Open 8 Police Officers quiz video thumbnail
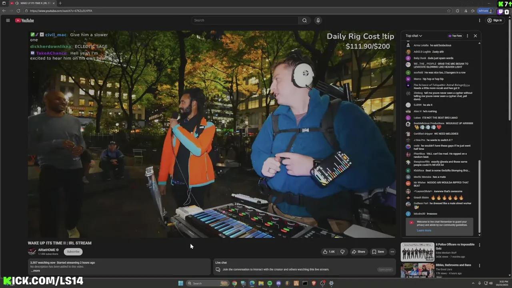The width and height of the screenshot is (512, 288). 417,252
